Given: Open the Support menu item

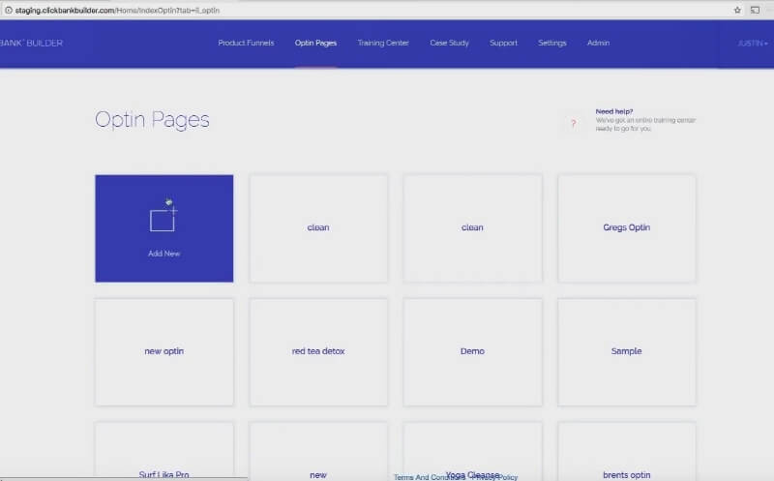Looking at the screenshot, I should 503,43.
